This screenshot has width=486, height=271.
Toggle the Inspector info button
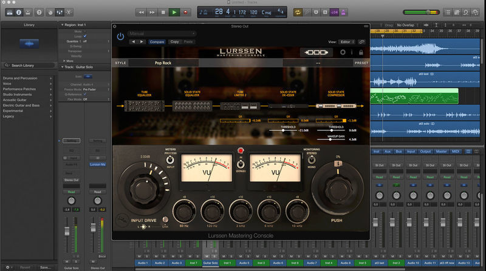click(19, 12)
